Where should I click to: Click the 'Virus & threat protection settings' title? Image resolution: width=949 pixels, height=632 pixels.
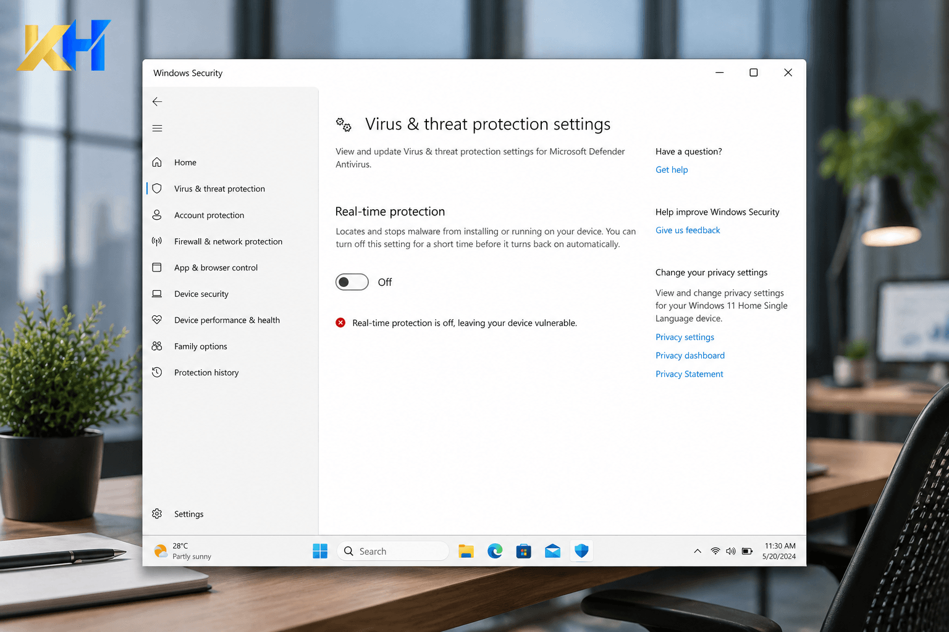(x=487, y=125)
